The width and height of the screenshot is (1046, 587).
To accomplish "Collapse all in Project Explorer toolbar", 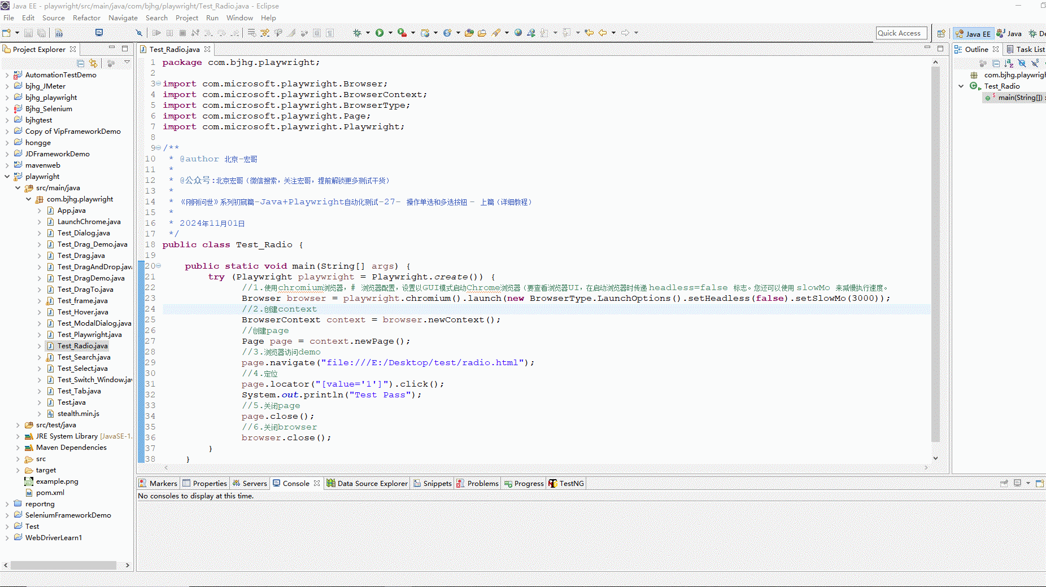I will pos(81,63).
